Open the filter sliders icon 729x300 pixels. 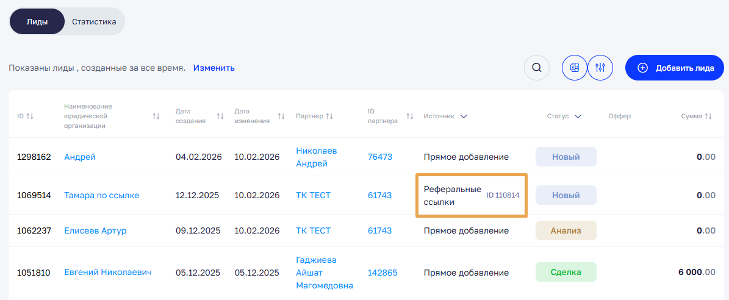(600, 68)
